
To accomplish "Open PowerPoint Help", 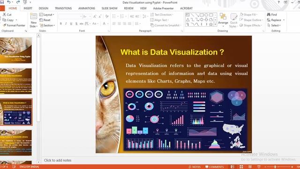I will pos(278,2).
